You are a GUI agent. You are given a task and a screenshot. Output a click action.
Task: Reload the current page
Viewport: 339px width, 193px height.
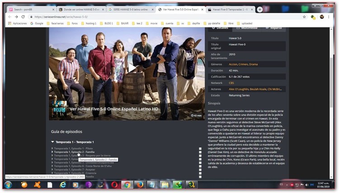point(23,17)
